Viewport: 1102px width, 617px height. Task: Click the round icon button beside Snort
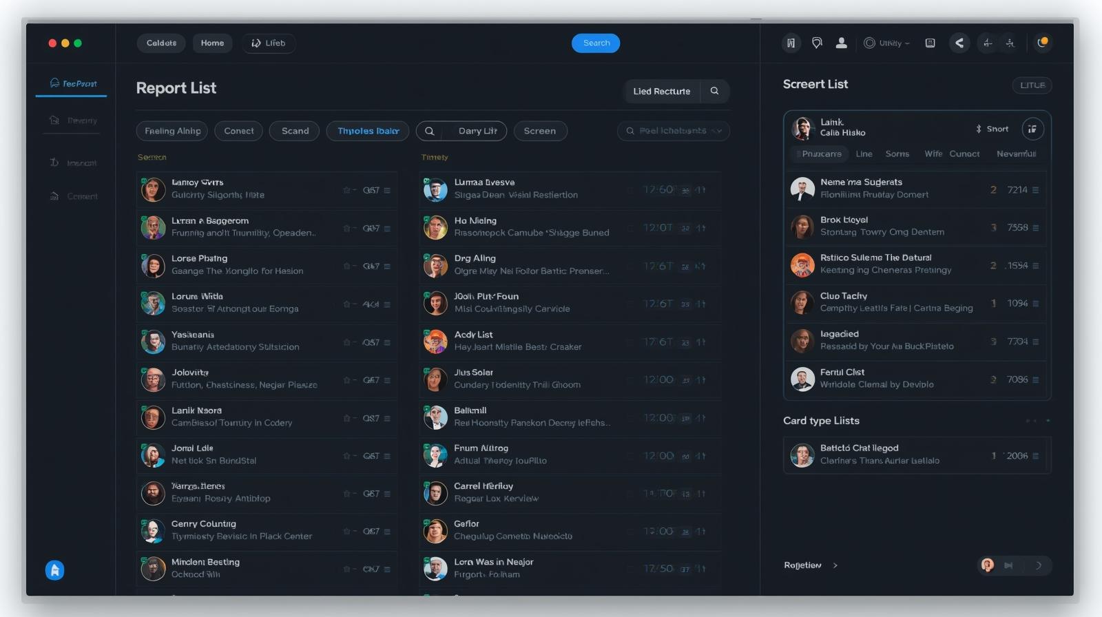[1032, 129]
